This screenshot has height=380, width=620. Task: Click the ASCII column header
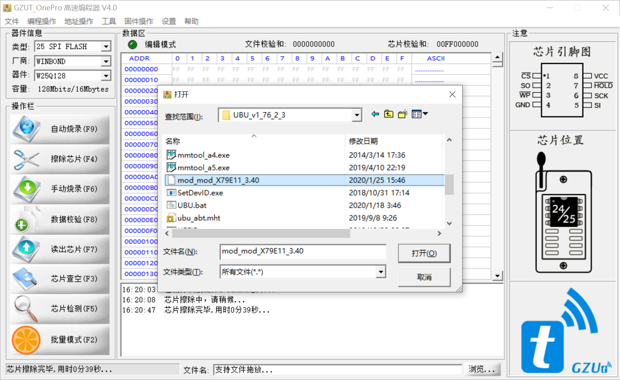[x=435, y=58]
